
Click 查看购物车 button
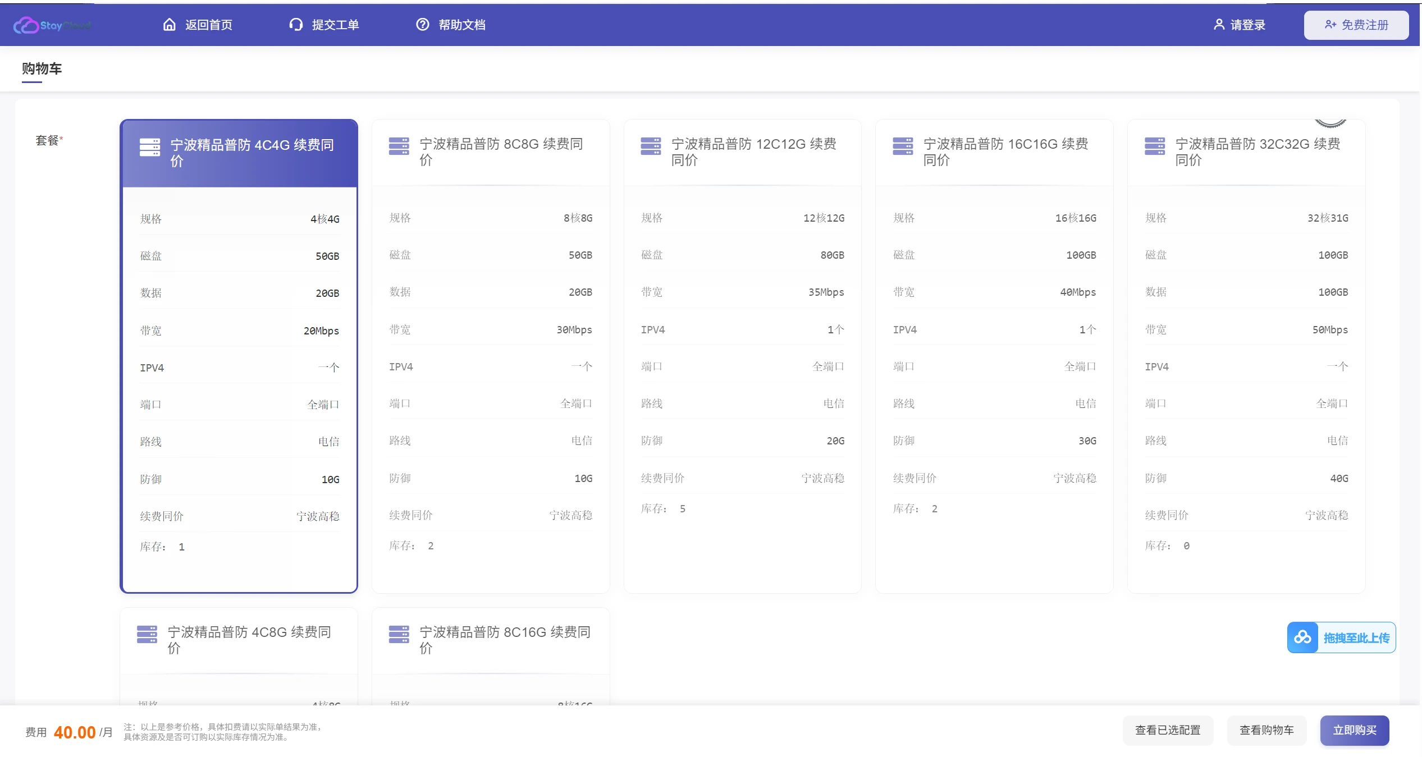pyautogui.click(x=1266, y=730)
